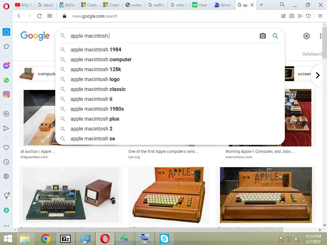
Task: Select suggestion 'apple macintosh computer'
Action: pyautogui.click(x=170, y=60)
